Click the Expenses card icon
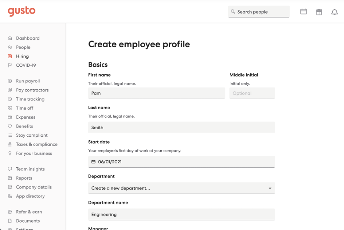The height and width of the screenshot is (230, 344). point(10,117)
